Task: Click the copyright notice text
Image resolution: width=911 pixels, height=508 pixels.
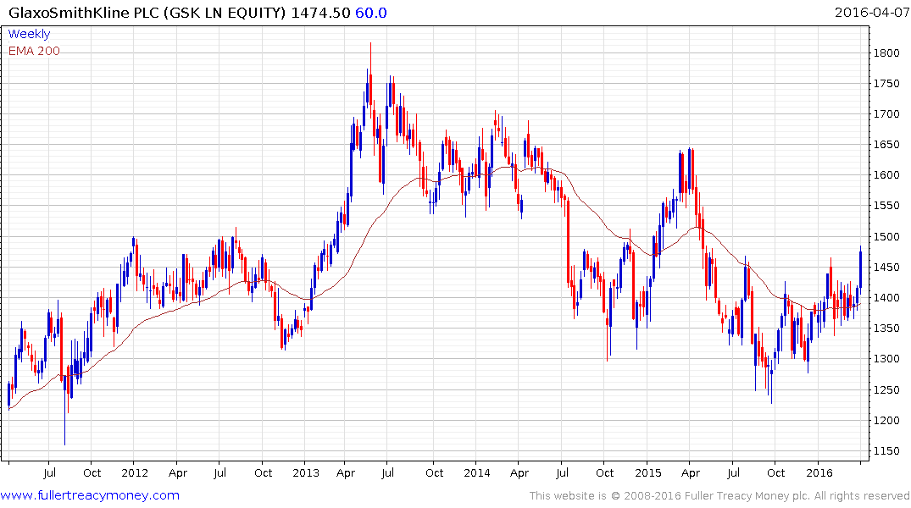Action: (x=719, y=496)
